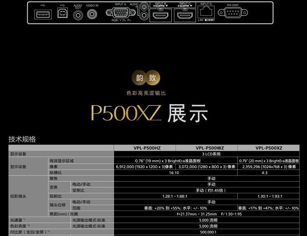Select the VPL-P500WZ column header
Viewport: 307px width, 236px height.
[x=206, y=148]
